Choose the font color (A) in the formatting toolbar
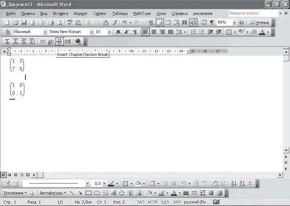Viewport: 290px width, 206px height. coord(262,32)
